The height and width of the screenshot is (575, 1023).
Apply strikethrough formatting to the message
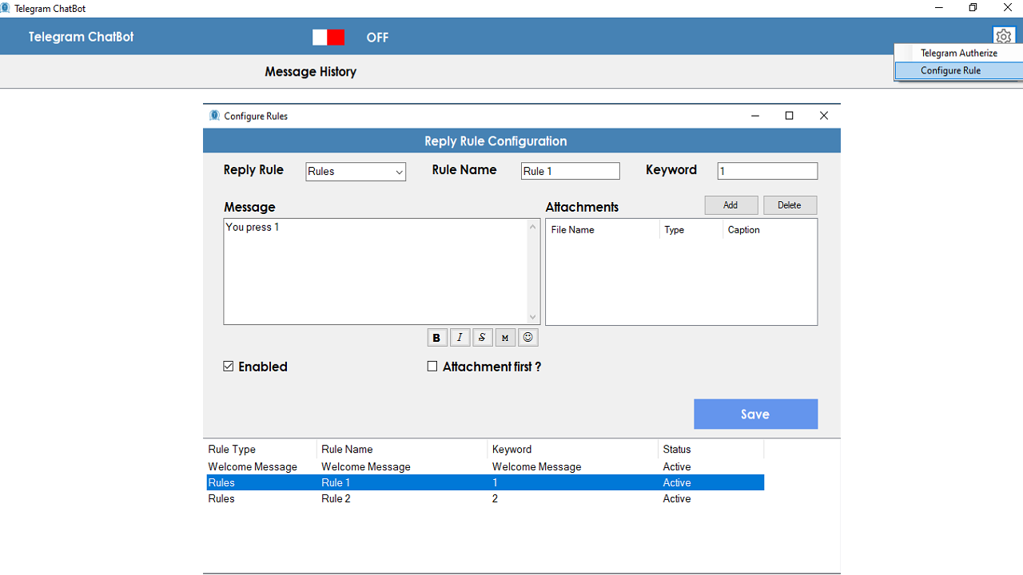coord(482,338)
